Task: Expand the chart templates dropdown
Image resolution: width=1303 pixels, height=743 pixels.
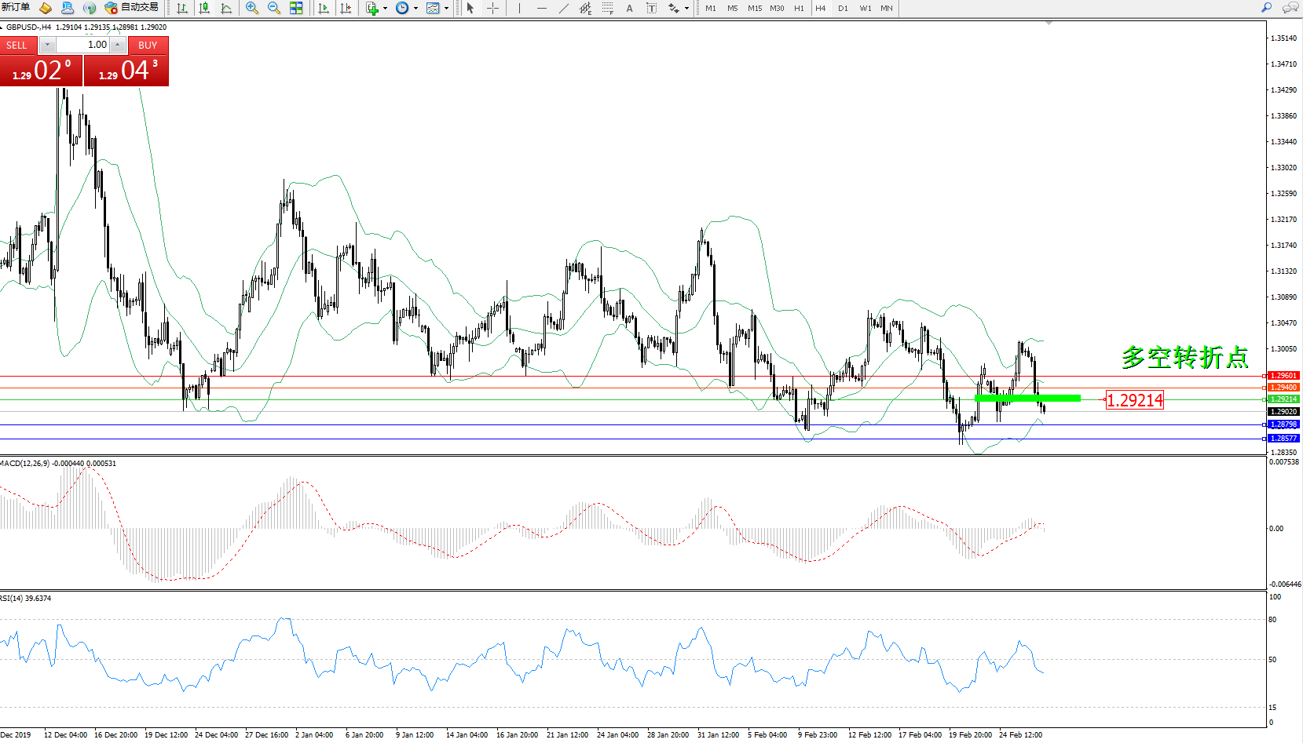Action: point(446,9)
